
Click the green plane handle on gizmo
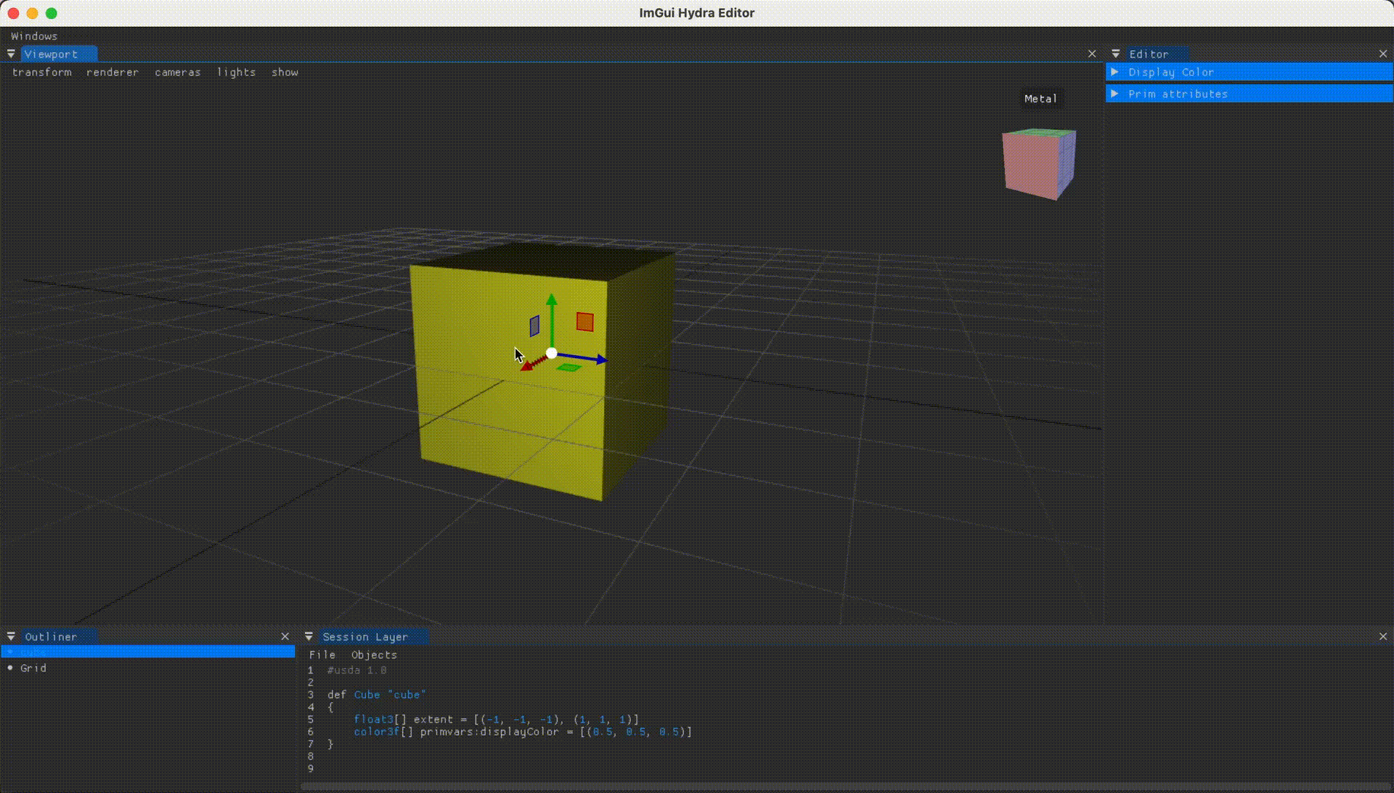click(x=568, y=367)
